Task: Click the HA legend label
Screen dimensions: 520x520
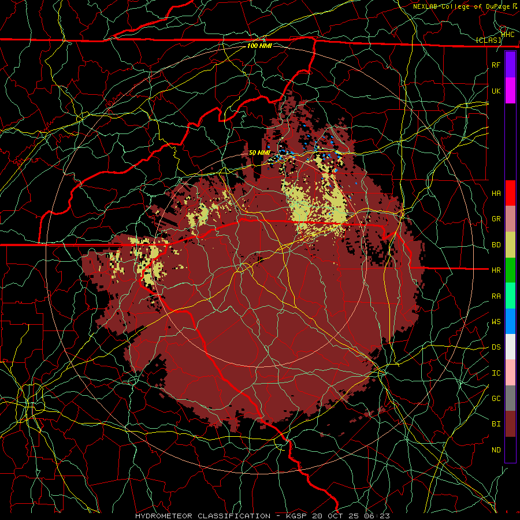Action: [496, 194]
